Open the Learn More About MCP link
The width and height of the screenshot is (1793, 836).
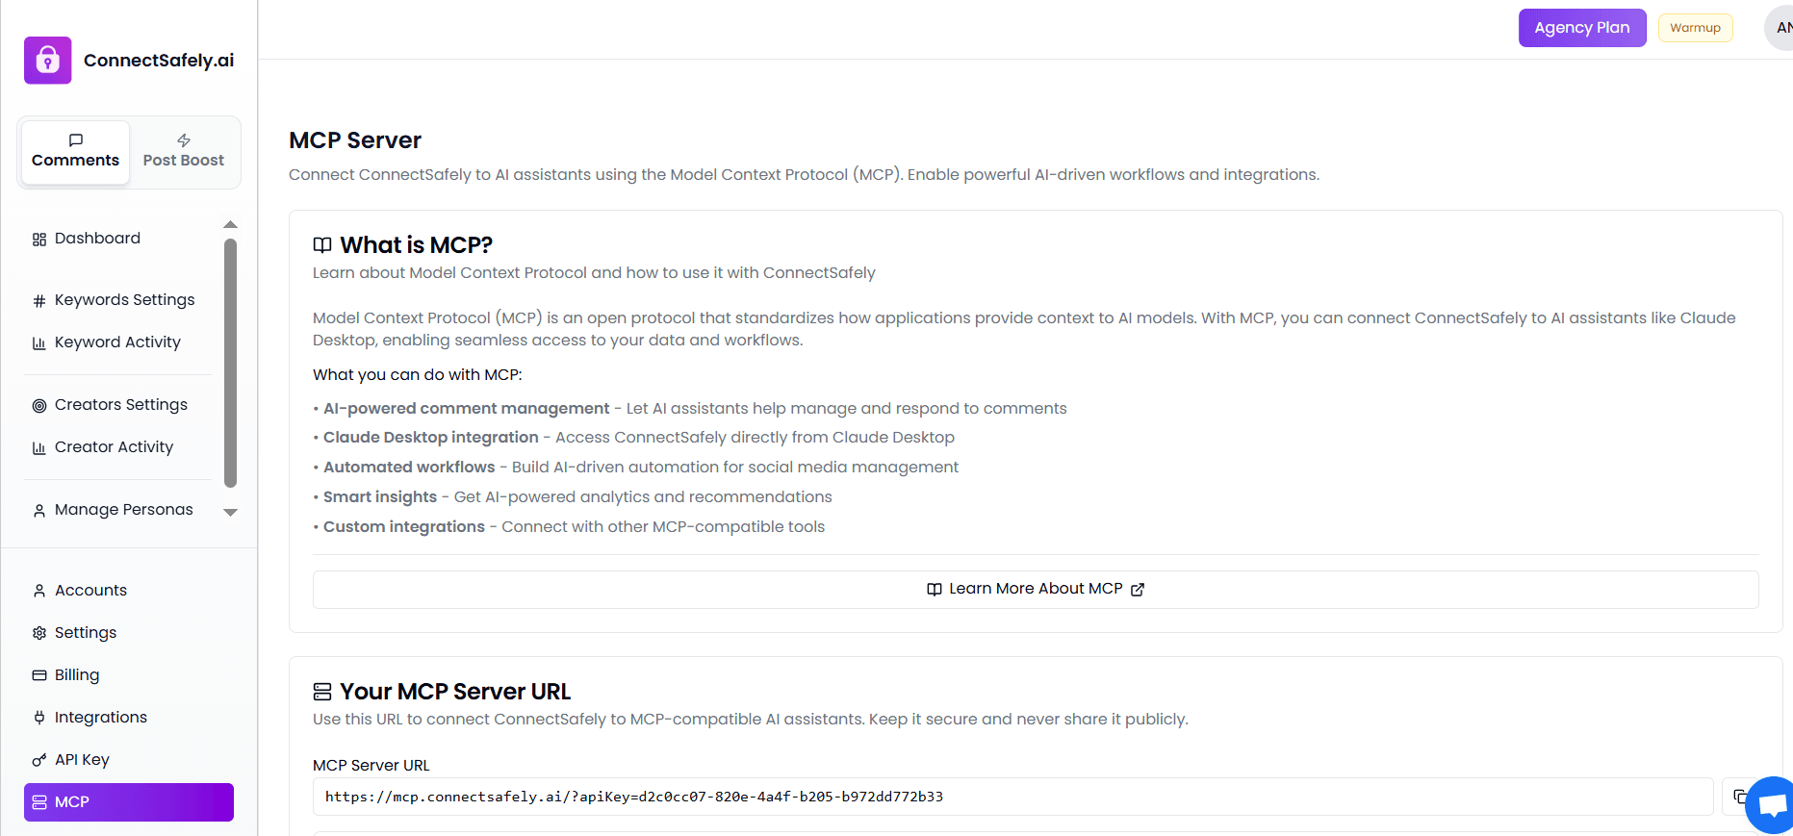1035,589
